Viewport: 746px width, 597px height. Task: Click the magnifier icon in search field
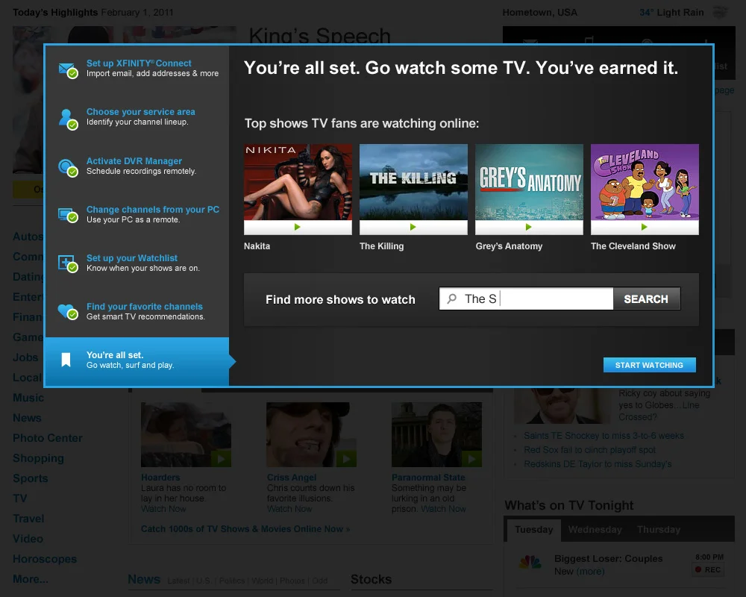point(452,298)
